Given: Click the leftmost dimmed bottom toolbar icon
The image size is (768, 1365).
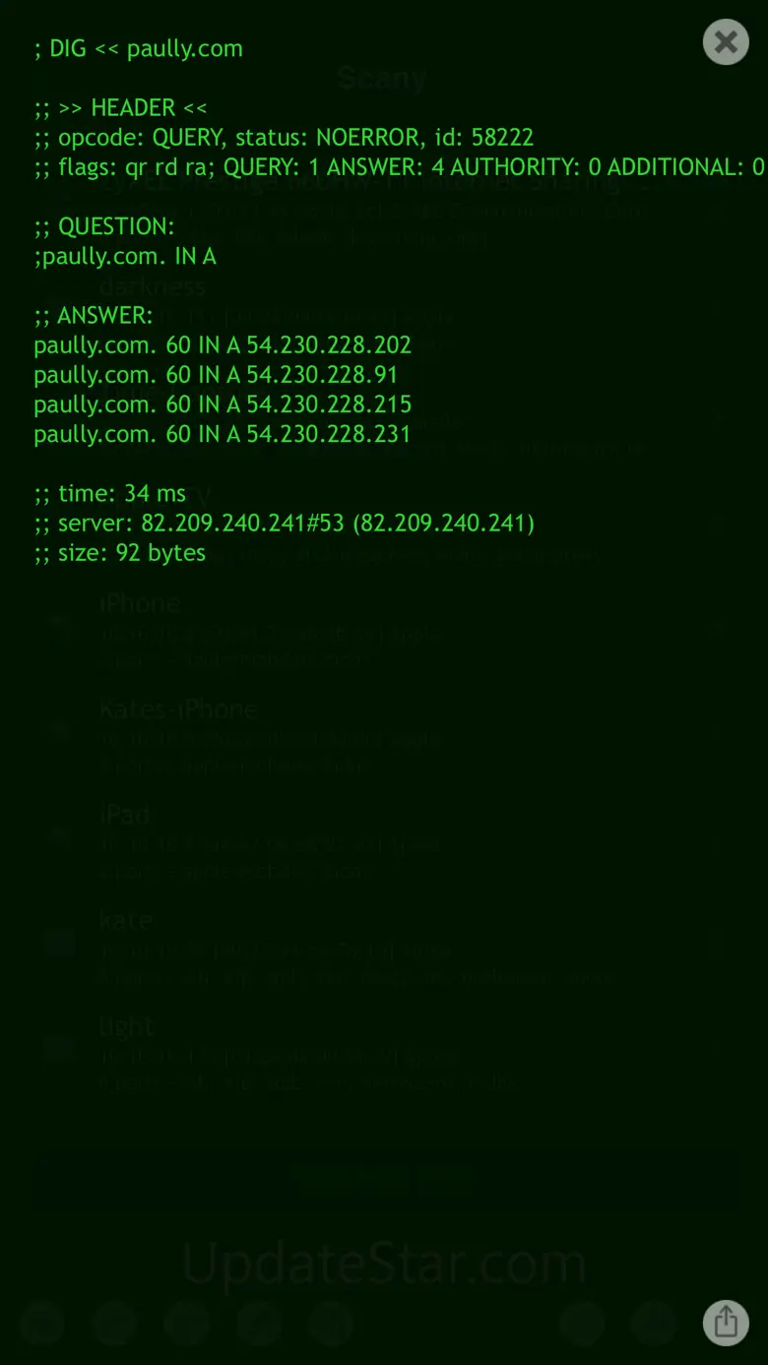Looking at the screenshot, I should pos(42,1323).
